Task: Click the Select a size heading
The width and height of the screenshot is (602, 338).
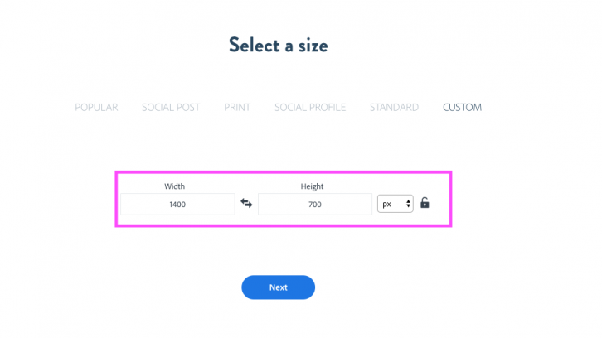Action: click(279, 46)
